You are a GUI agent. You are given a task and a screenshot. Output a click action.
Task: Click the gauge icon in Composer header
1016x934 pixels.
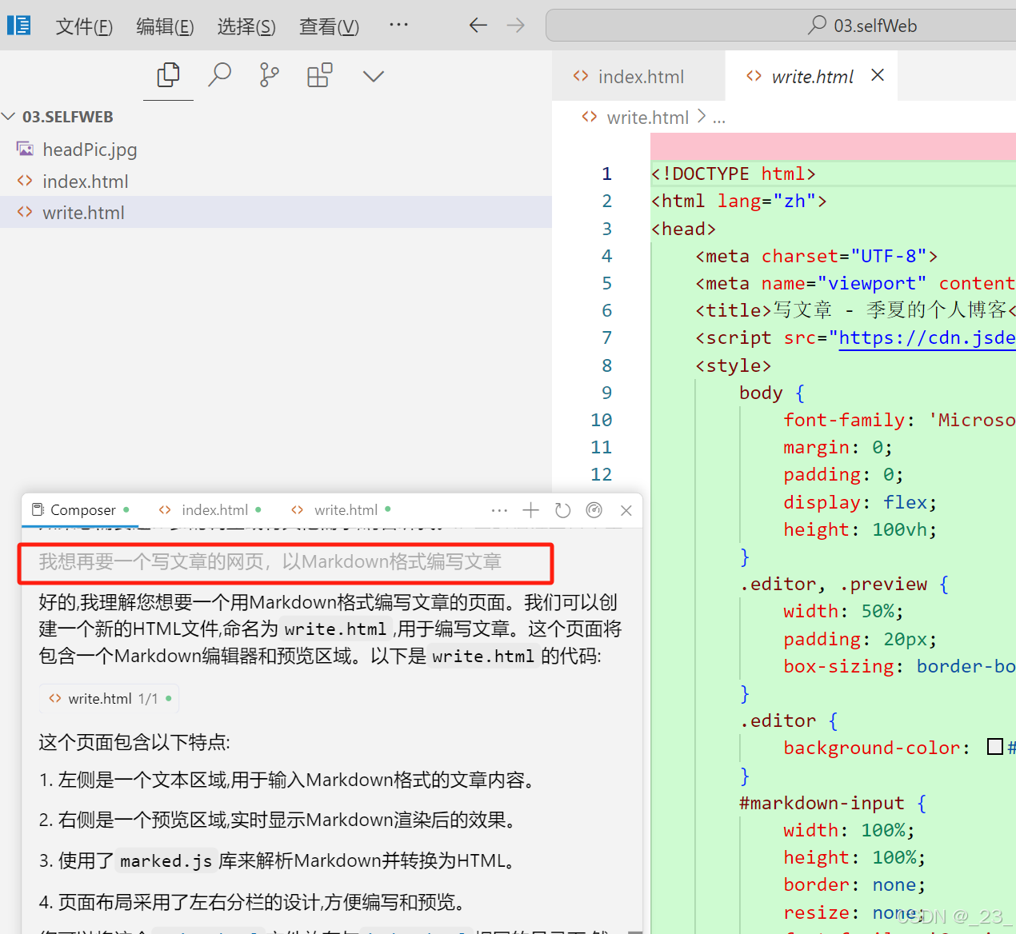[594, 510]
